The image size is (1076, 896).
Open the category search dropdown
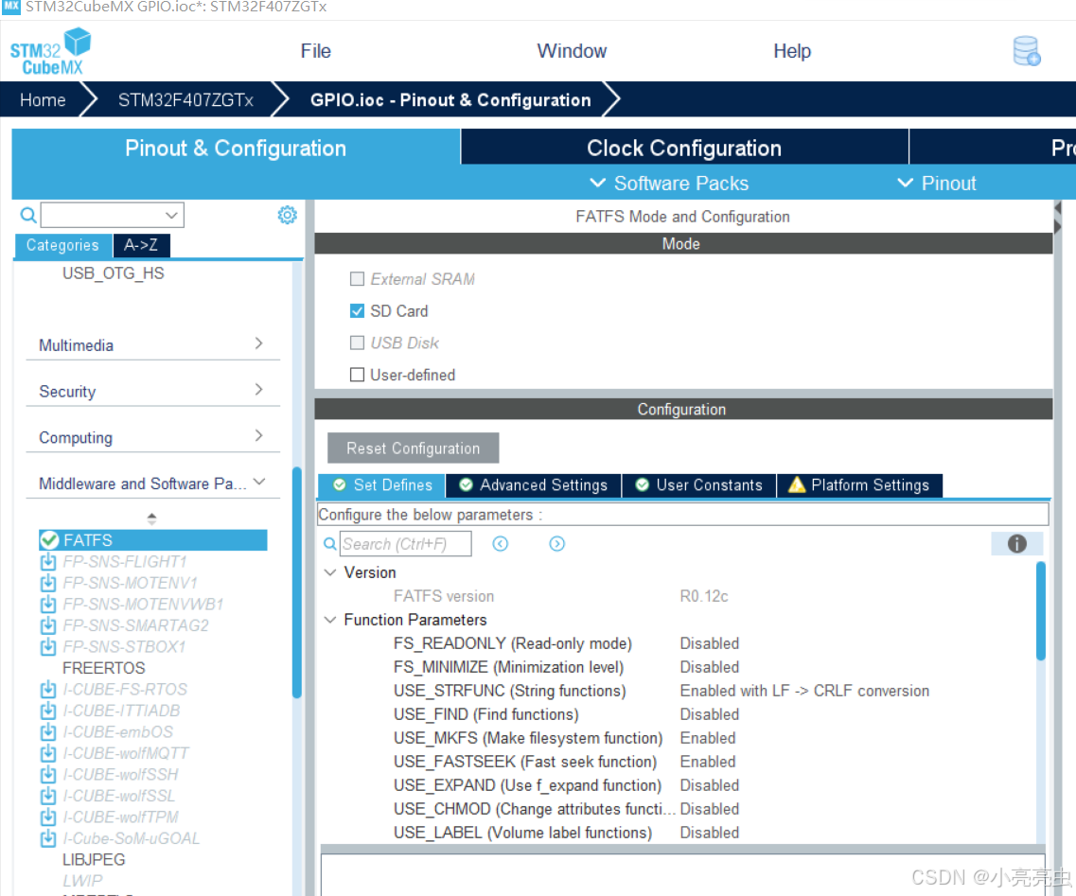171,216
